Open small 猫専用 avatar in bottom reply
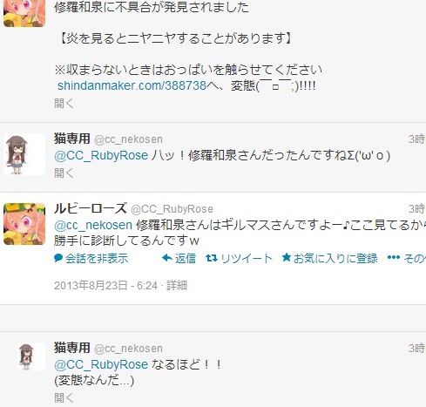 [31, 356]
